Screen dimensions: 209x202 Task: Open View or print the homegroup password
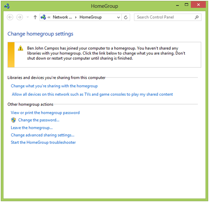point(45,113)
